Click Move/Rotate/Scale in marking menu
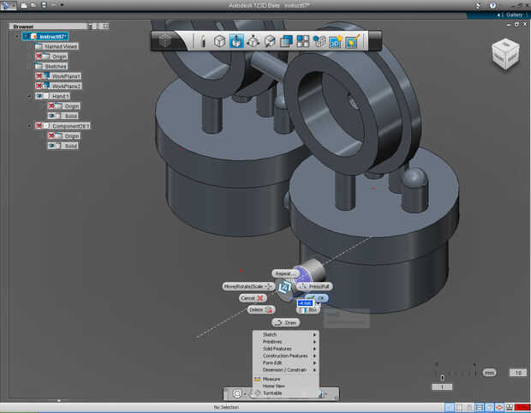Viewport: 531px width, 413px height. pos(248,287)
